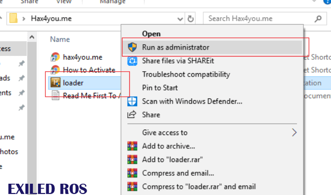The height and width of the screenshot is (195, 331).
Task: Click the Chrome icon beside hax4you.me
Action: [55, 57]
